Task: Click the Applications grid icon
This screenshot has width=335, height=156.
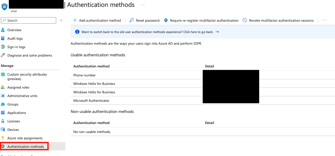Action: 3,113
